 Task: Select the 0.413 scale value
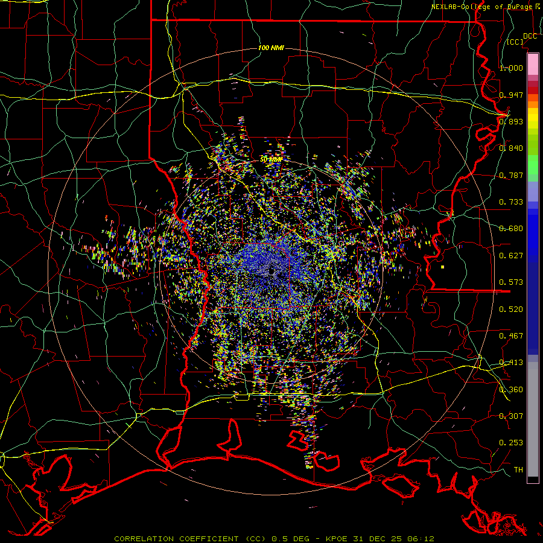pos(511,363)
